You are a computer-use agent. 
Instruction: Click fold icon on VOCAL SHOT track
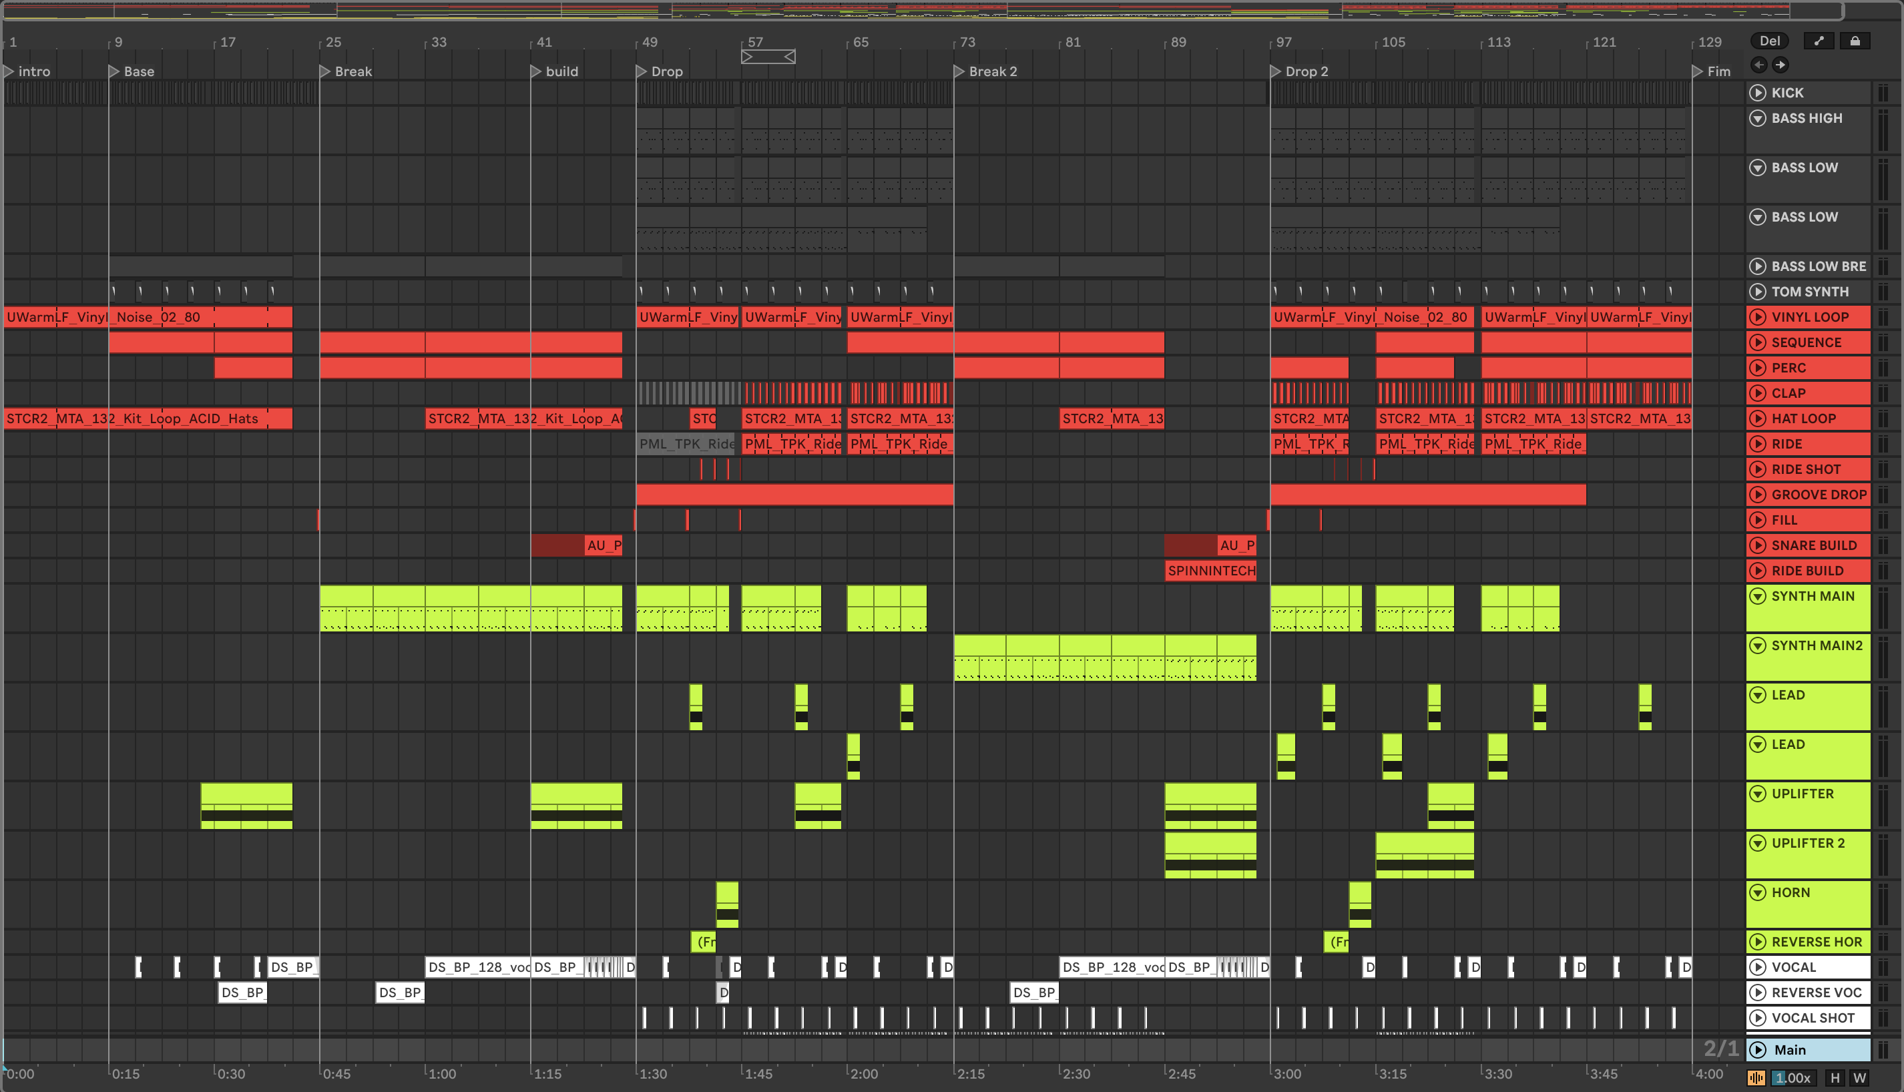coord(1757,1019)
